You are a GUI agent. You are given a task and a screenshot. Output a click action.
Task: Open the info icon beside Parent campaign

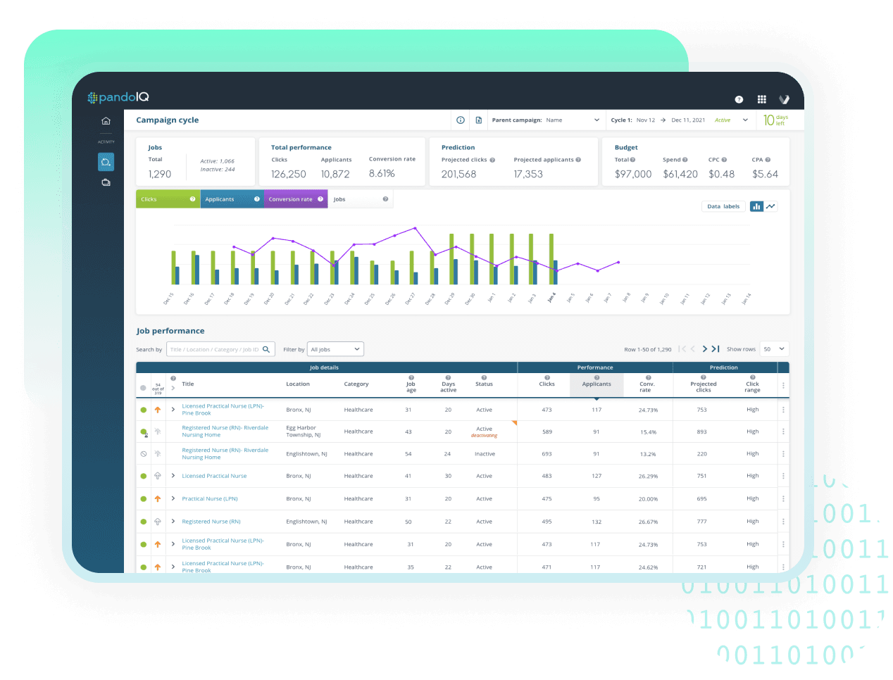[460, 120]
